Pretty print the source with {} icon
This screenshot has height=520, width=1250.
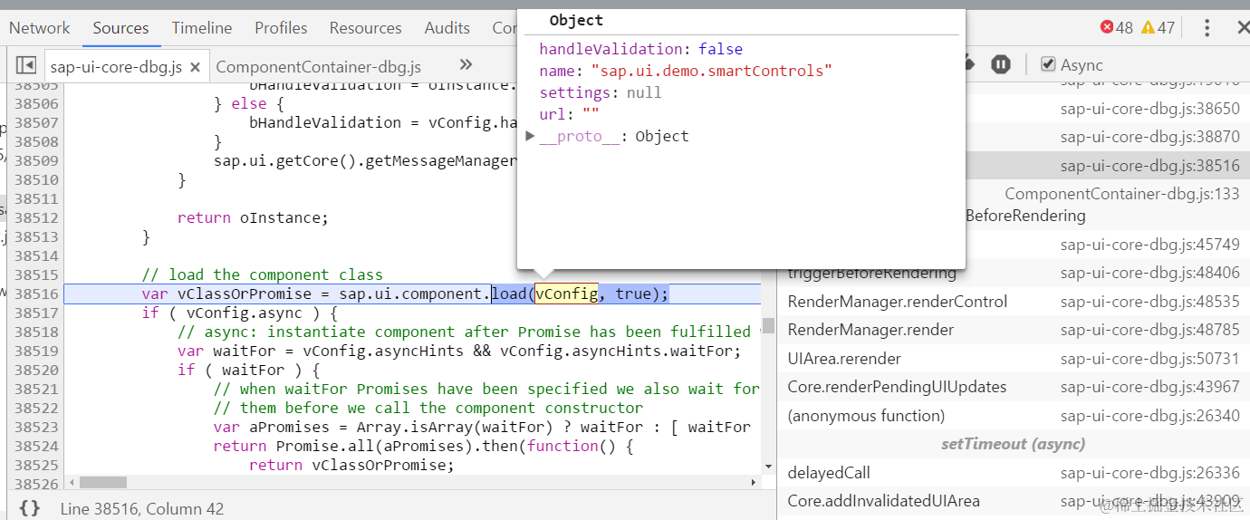30,508
